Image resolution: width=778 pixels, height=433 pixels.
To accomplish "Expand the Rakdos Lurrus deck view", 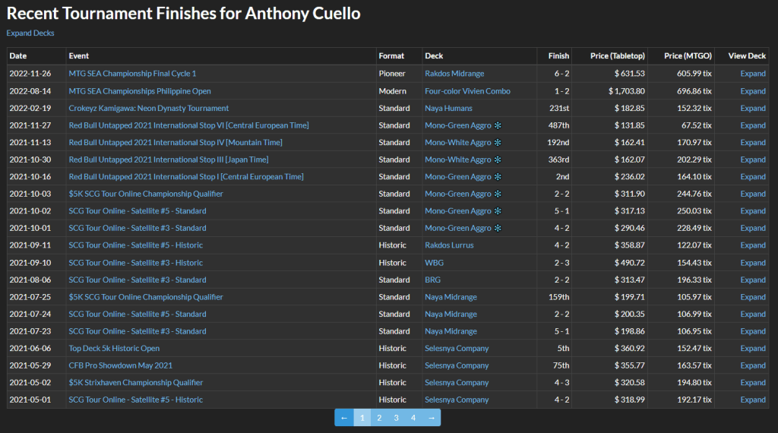I will tap(753, 245).
